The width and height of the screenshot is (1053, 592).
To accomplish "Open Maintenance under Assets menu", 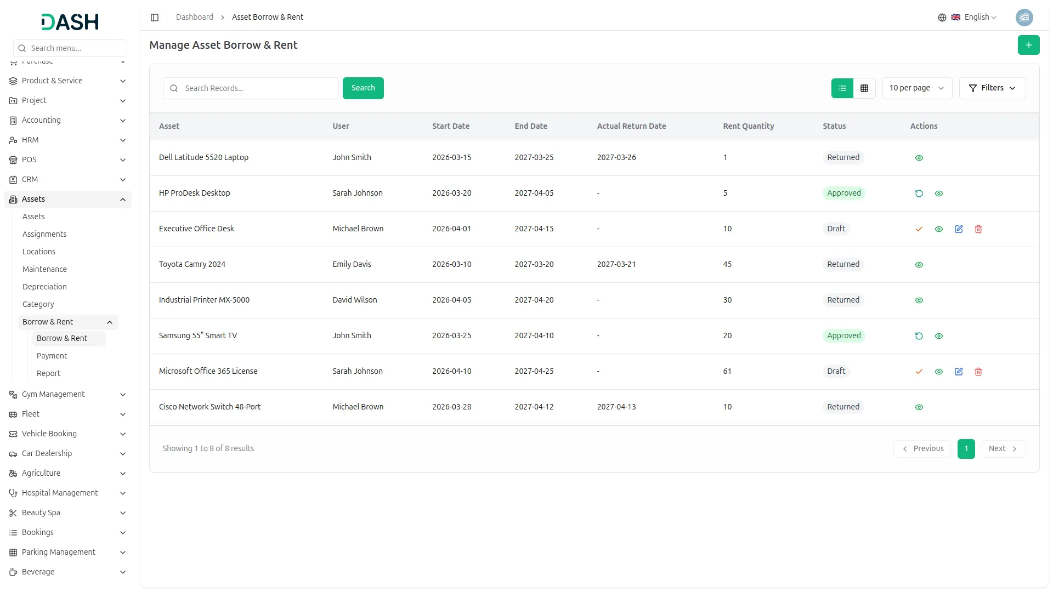I will [44, 269].
